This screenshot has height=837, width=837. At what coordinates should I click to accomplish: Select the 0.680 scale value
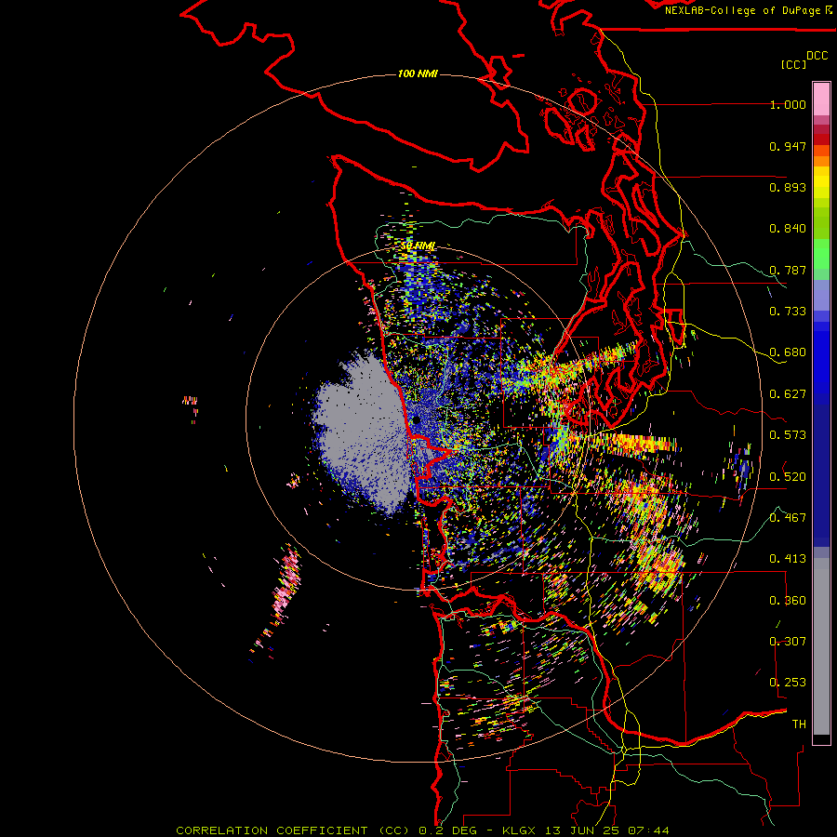[x=788, y=352]
